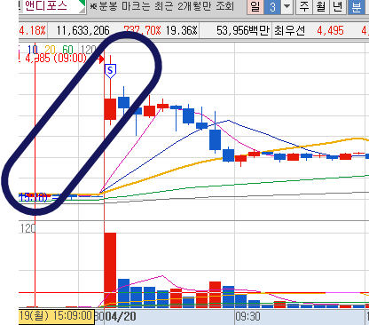The image size is (369, 325).
Task: Click the 19(월) 15:09:00 crosshair time label
Action: [x=57, y=316]
